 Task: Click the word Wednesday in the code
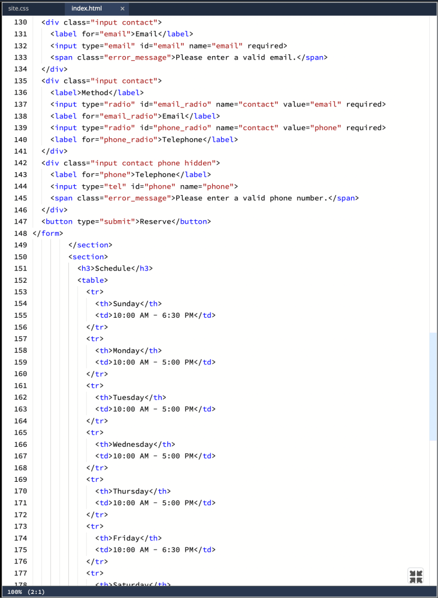[133, 444]
